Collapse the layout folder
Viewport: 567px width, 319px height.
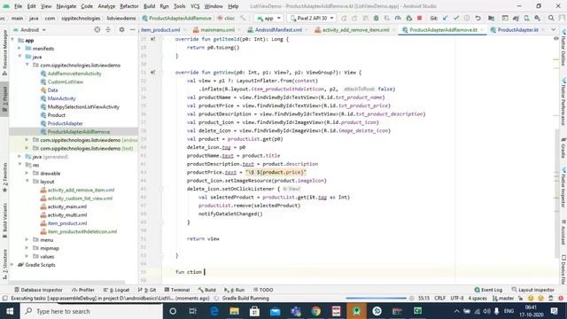tap(27, 182)
